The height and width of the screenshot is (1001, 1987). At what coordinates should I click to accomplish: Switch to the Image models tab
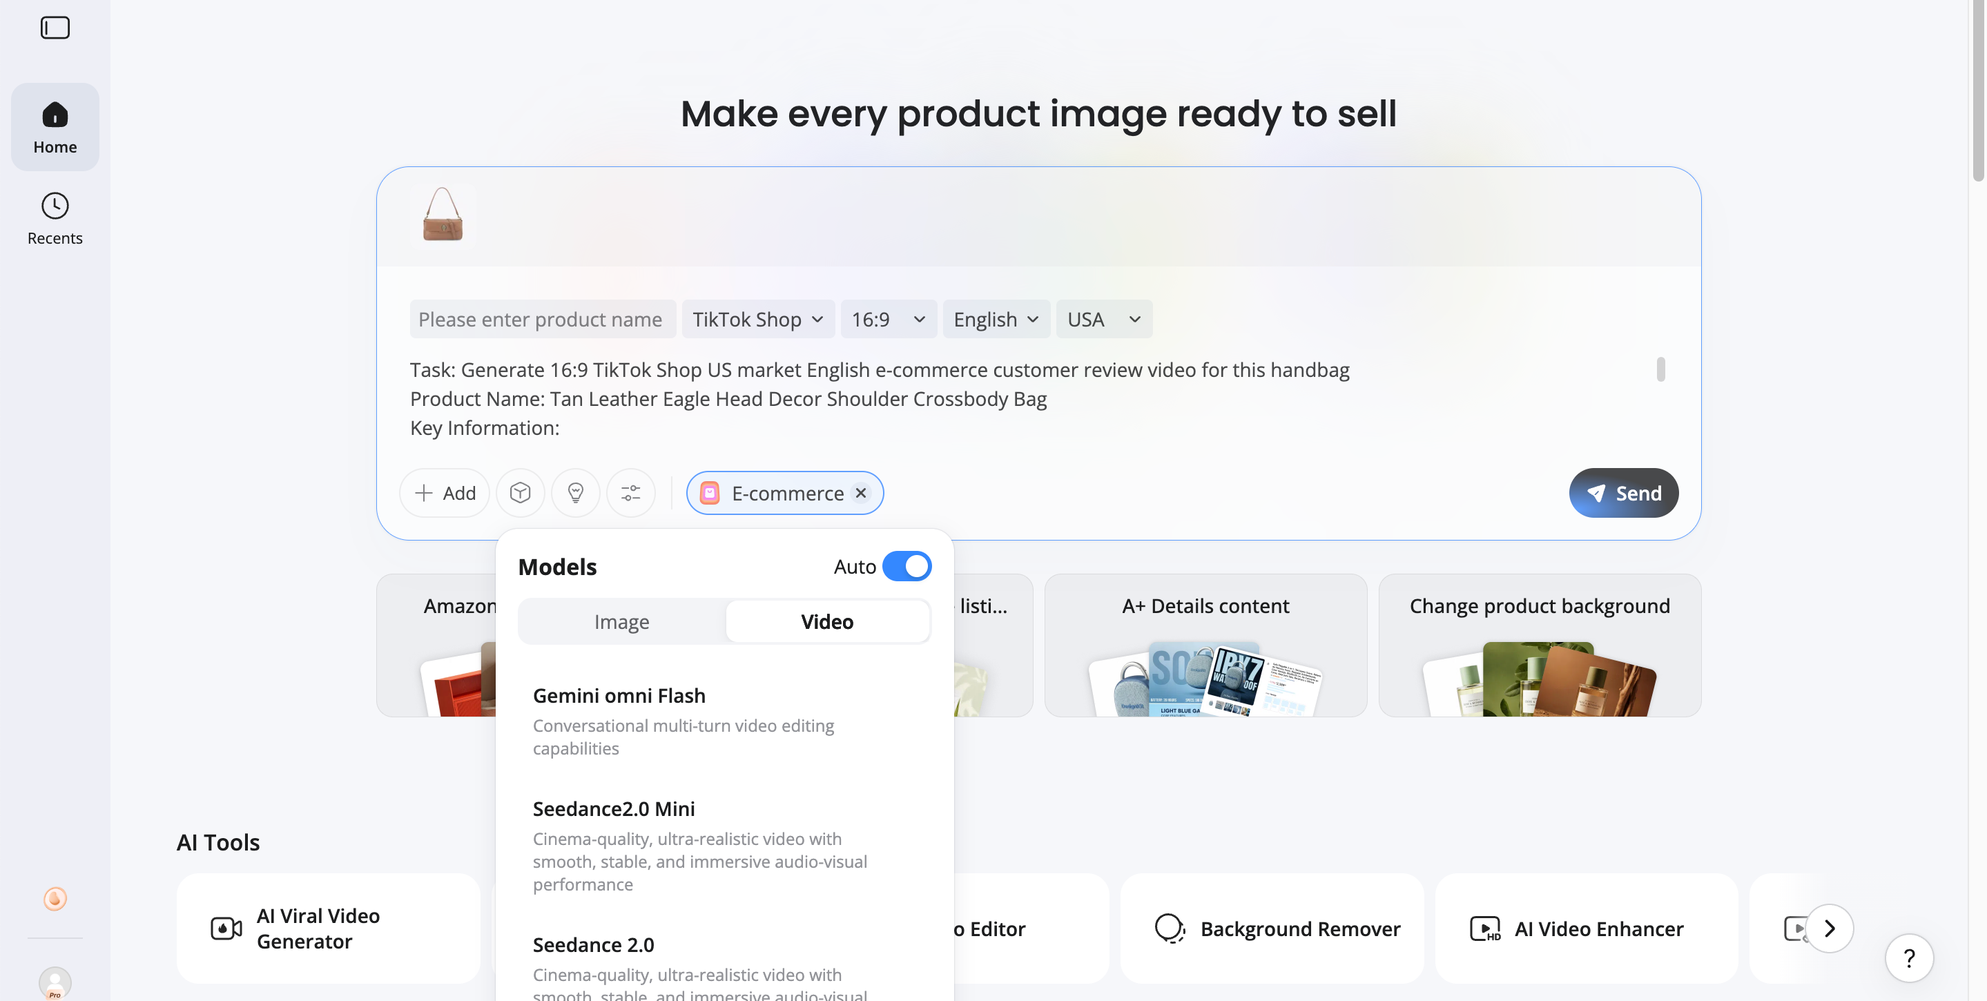click(x=621, y=621)
